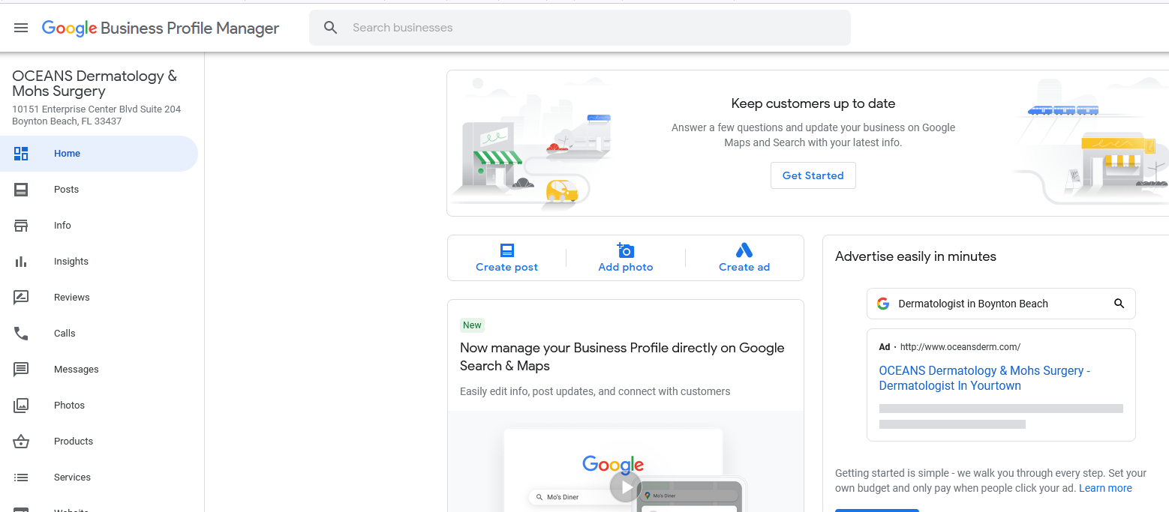This screenshot has width=1169, height=512.
Task: Choose Add photo camera shortcut
Action: [x=625, y=258]
